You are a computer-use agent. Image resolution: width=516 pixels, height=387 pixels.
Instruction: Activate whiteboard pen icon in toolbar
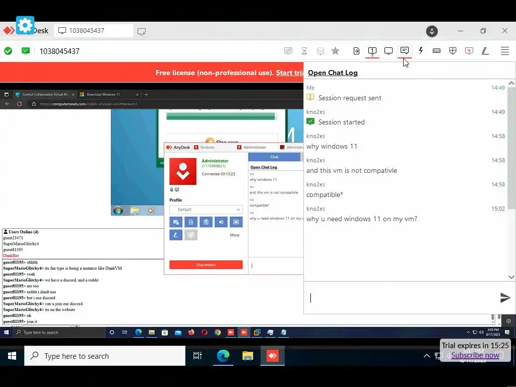485,51
